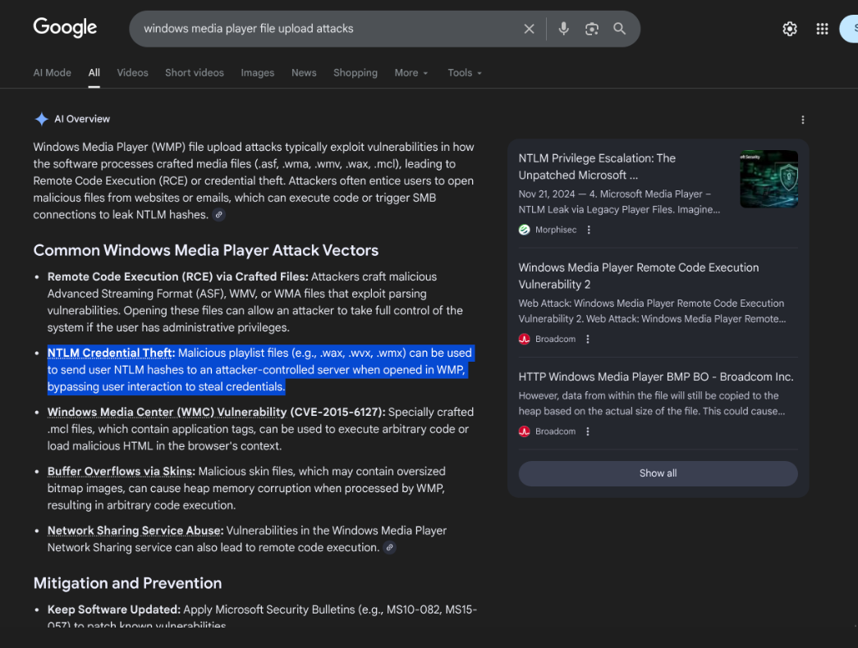View the News tab
The height and width of the screenshot is (648, 858).
pyautogui.click(x=304, y=73)
